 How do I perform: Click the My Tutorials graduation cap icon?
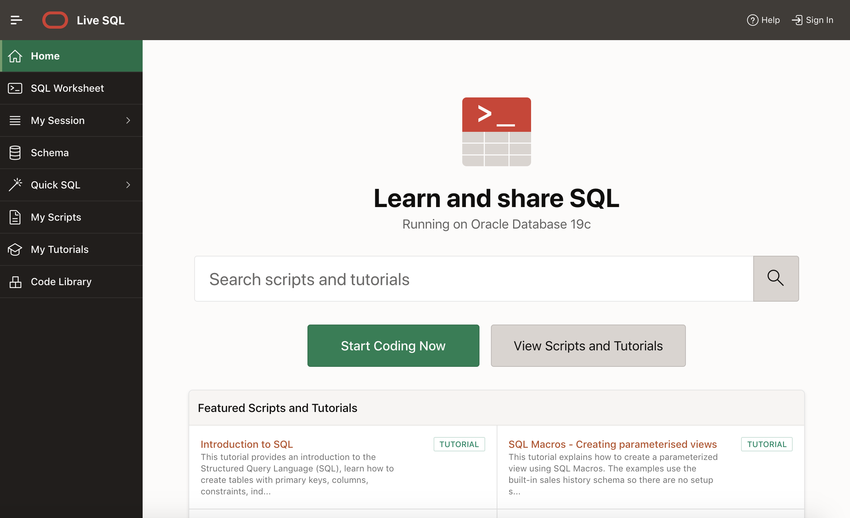pos(15,249)
